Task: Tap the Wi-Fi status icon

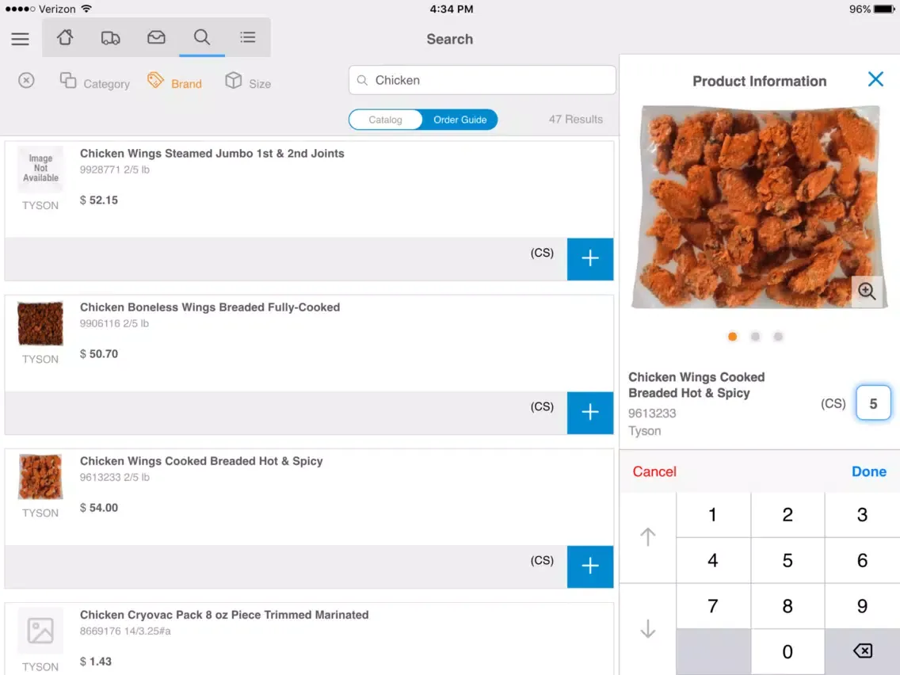Action: (86, 9)
